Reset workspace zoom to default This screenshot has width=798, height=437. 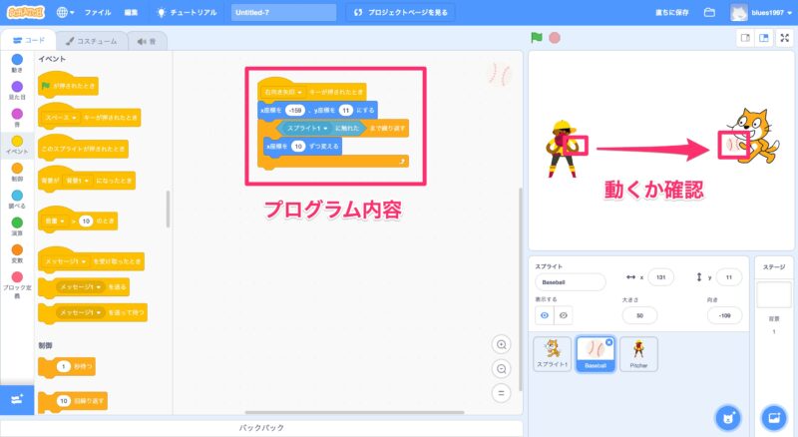pyautogui.click(x=502, y=392)
